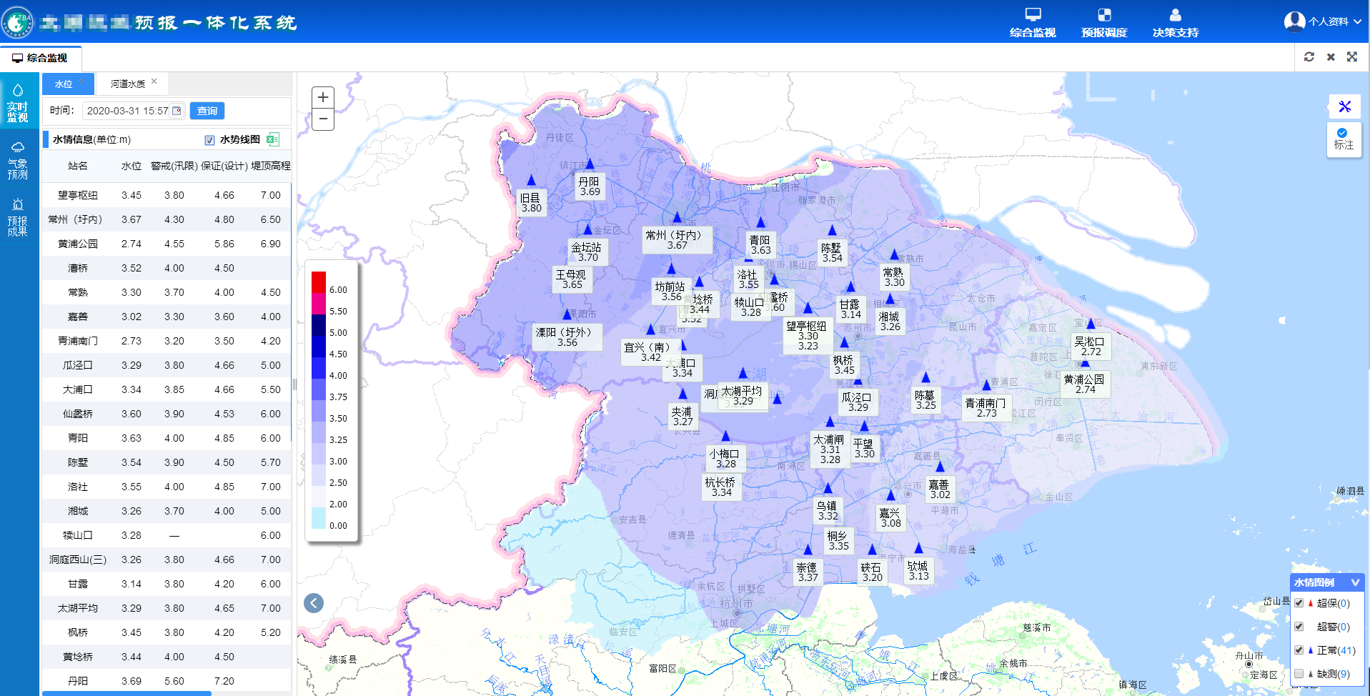Click the 查询 query button
The width and height of the screenshot is (1370, 696).
pyautogui.click(x=207, y=111)
